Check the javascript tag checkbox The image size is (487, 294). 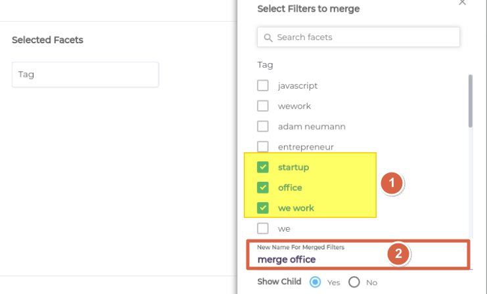[x=263, y=85]
